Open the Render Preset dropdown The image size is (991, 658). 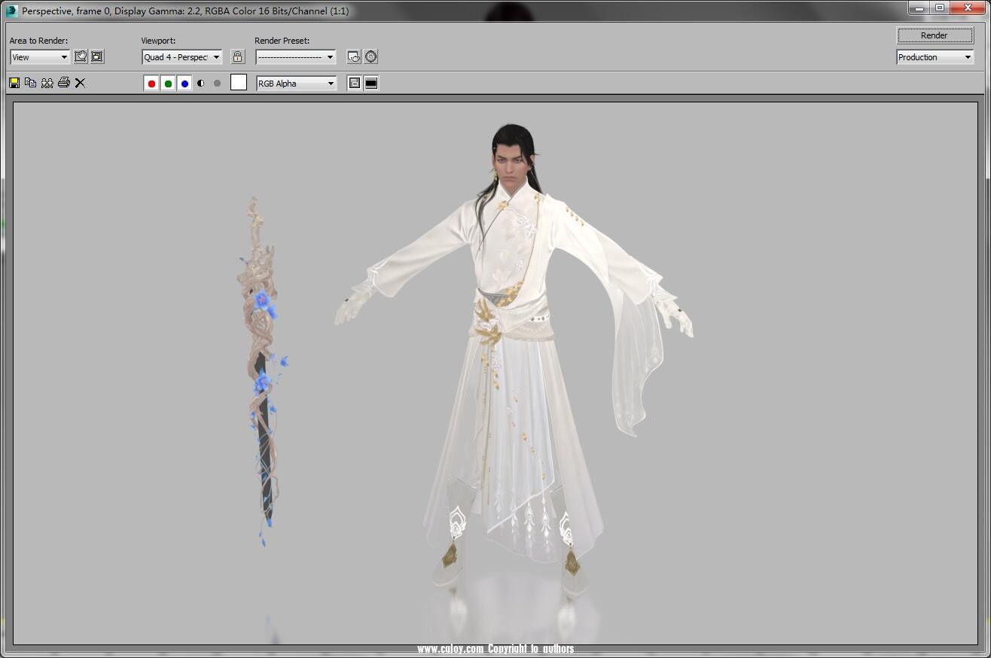pos(295,57)
